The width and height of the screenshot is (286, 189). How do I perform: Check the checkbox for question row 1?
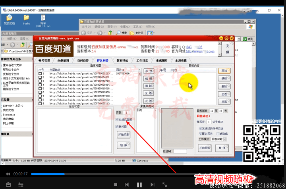coord(40,73)
